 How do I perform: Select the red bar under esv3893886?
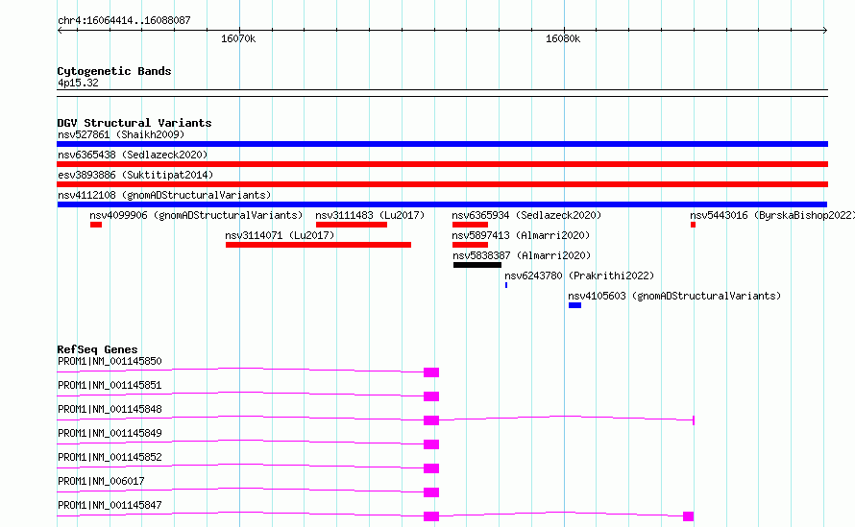coord(442,184)
